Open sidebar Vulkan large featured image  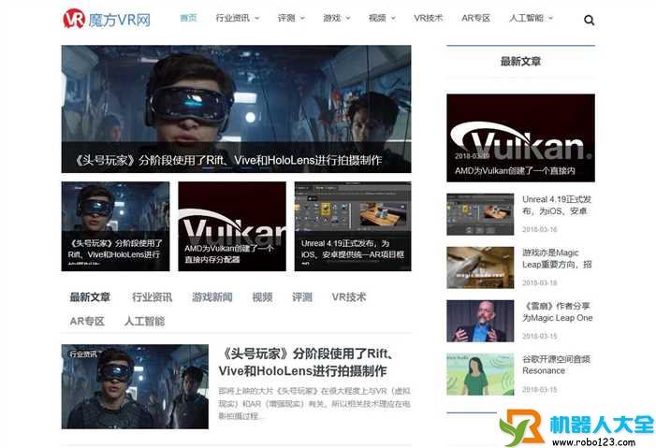pyautogui.click(x=520, y=137)
